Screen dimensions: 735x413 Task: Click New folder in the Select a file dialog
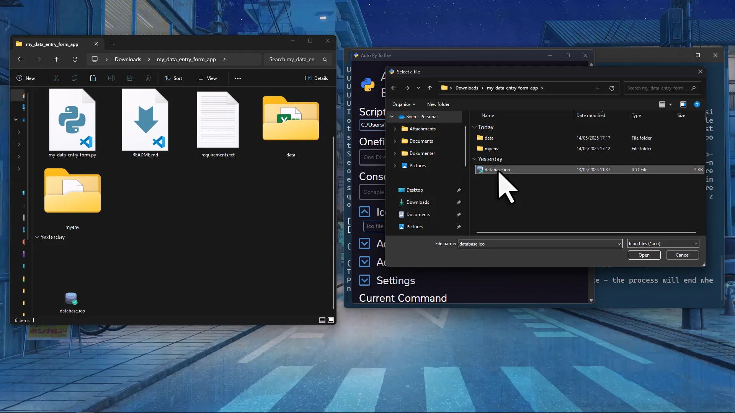[438, 104]
